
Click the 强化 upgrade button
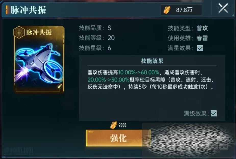tap(118, 138)
